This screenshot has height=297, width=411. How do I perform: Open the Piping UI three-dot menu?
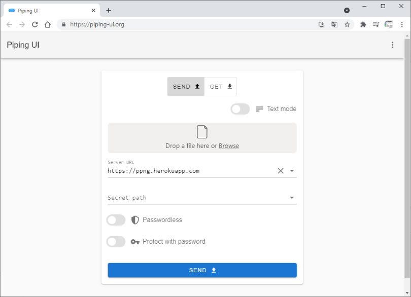392,45
